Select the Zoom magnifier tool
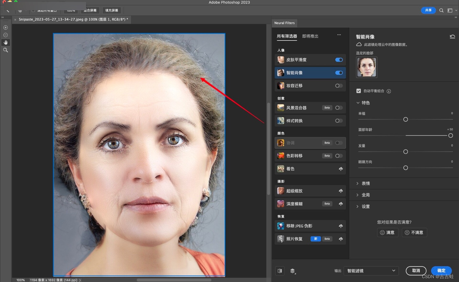 tap(5, 50)
